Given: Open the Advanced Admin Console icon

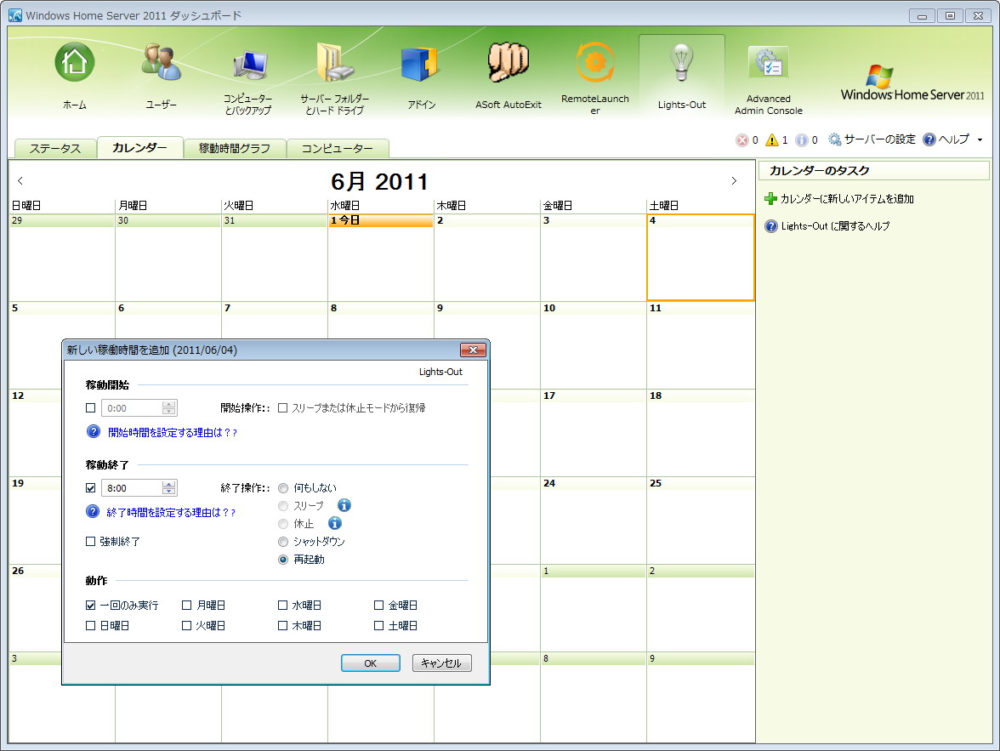Looking at the screenshot, I should (x=769, y=63).
